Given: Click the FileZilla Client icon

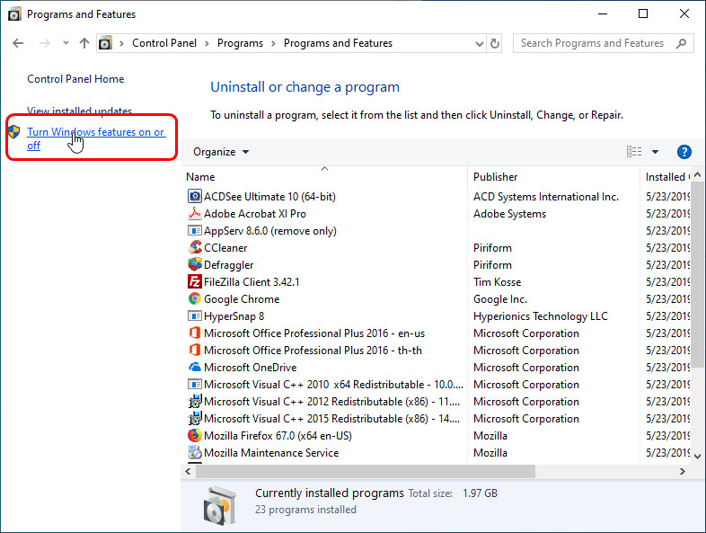Looking at the screenshot, I should coord(195,282).
